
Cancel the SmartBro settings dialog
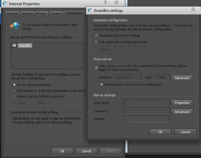point(185,132)
